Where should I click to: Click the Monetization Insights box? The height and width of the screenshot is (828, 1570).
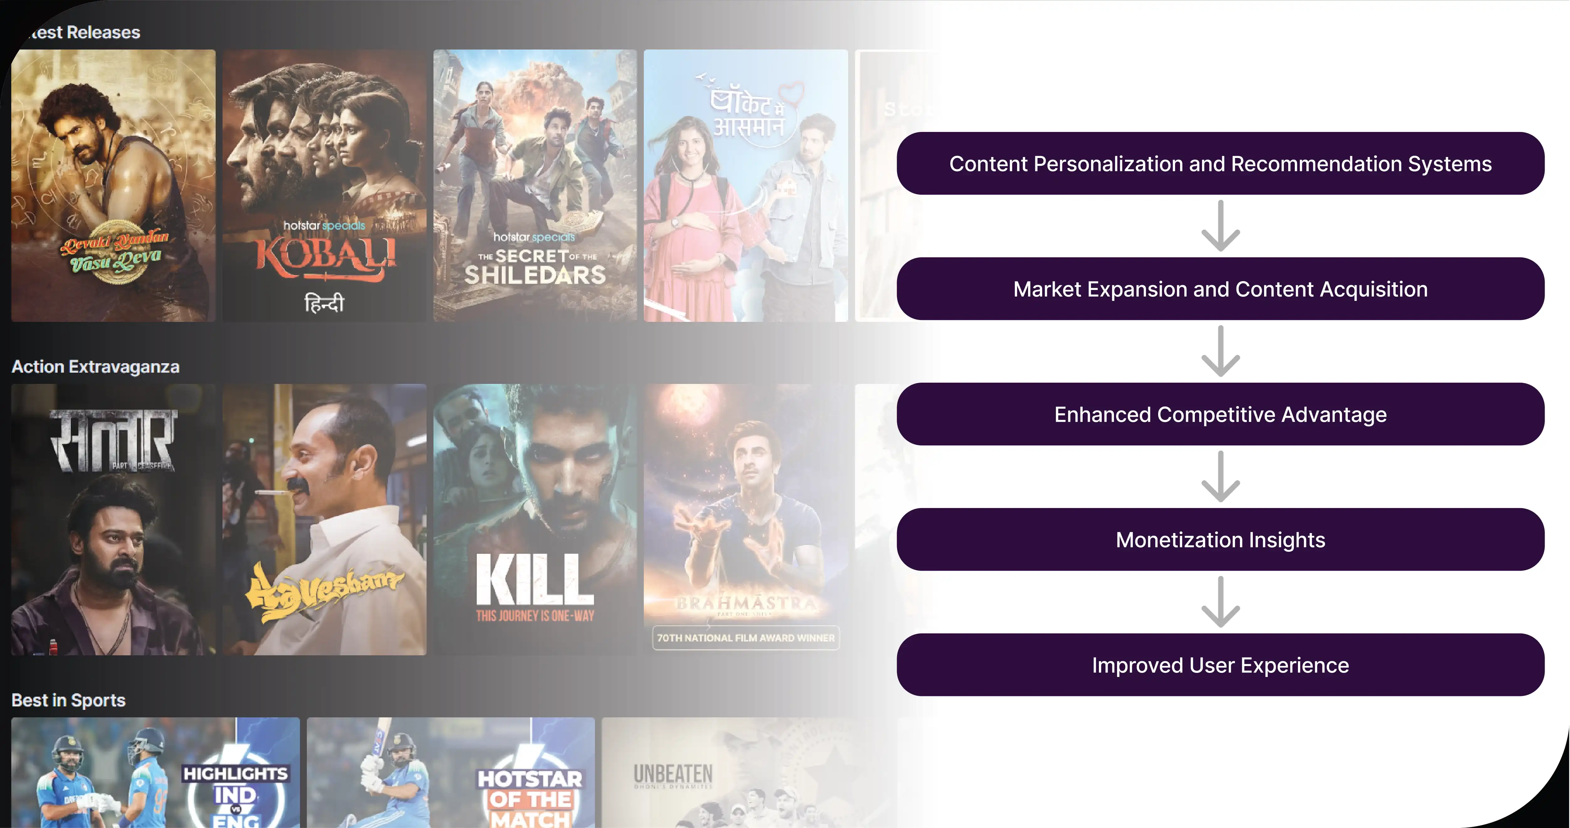pos(1220,540)
